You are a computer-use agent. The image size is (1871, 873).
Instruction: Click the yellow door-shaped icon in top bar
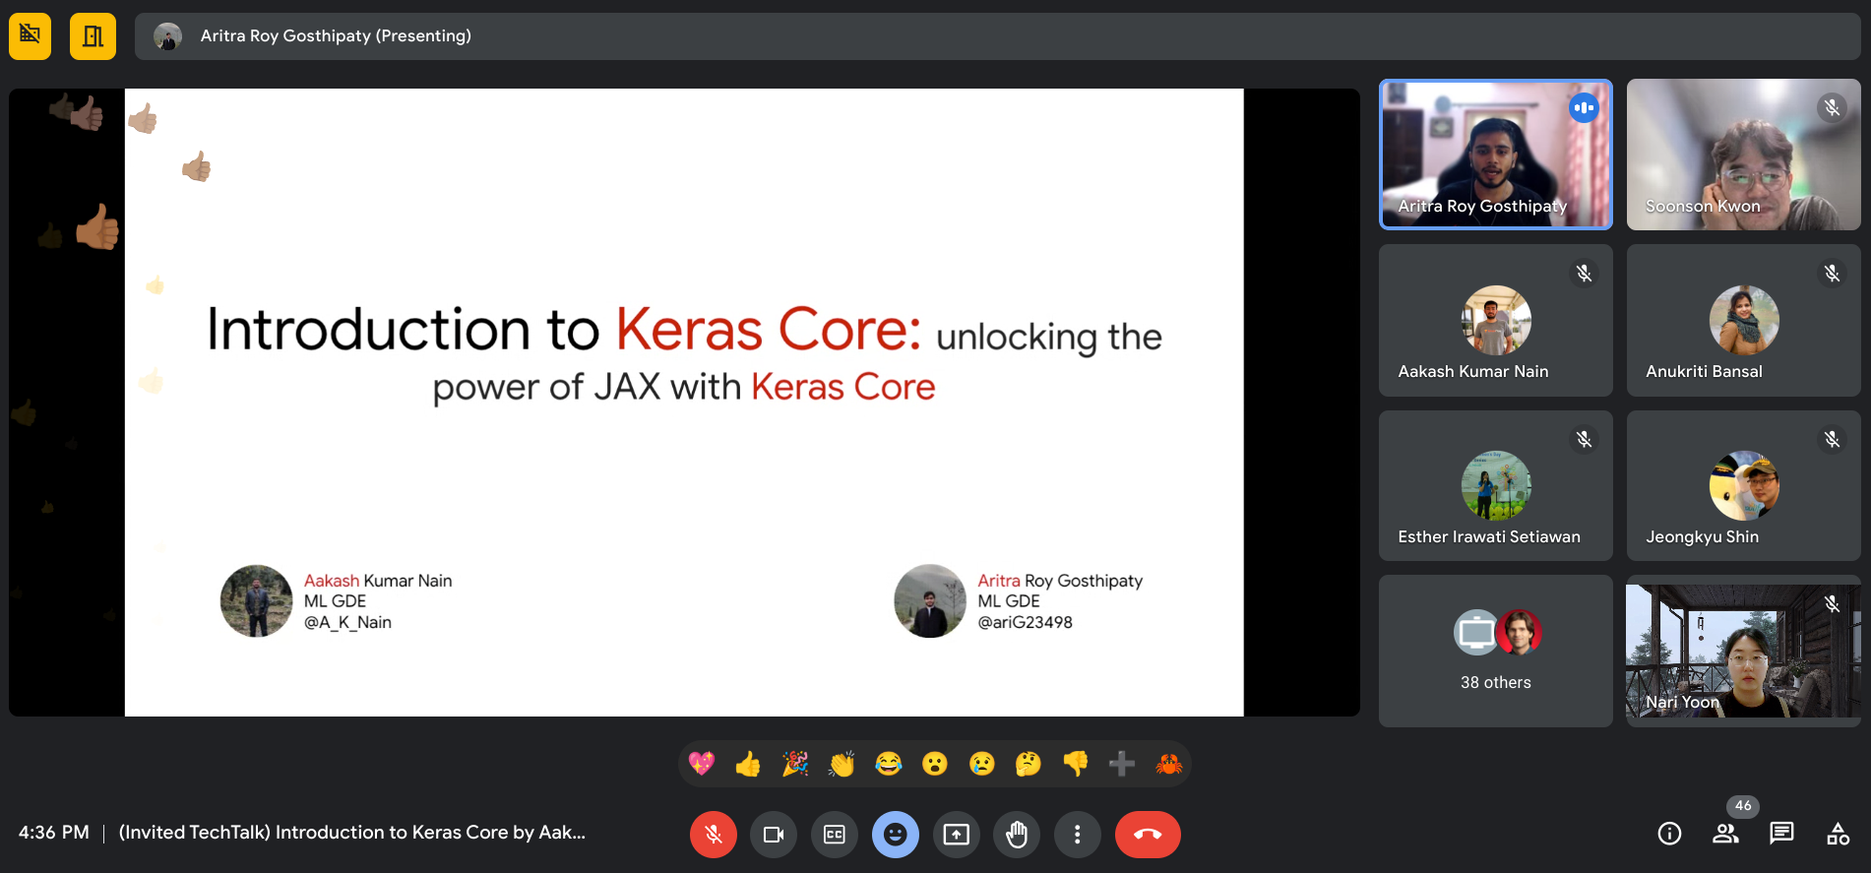pyautogui.click(x=93, y=36)
